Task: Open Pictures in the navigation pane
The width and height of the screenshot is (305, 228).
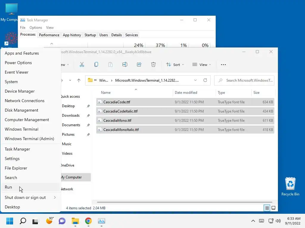Action: pos(68,134)
